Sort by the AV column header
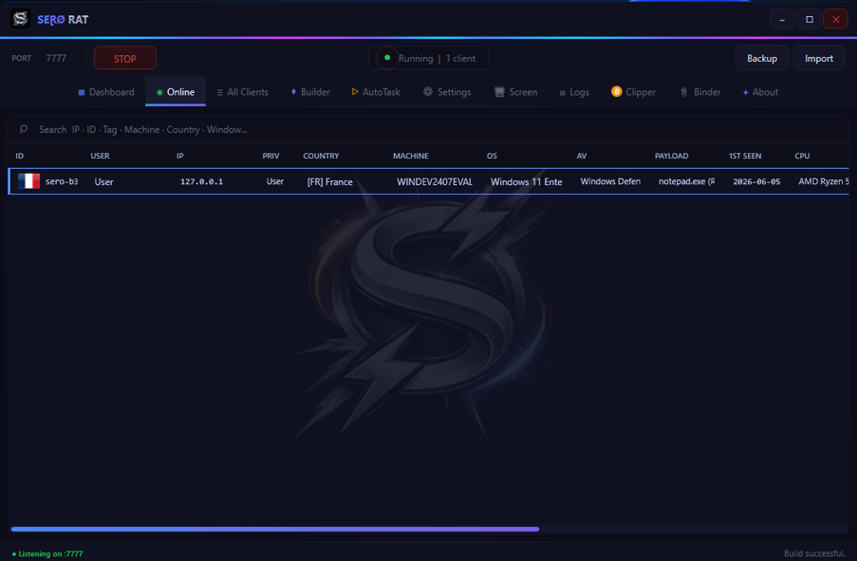The height and width of the screenshot is (561, 857). (x=582, y=156)
